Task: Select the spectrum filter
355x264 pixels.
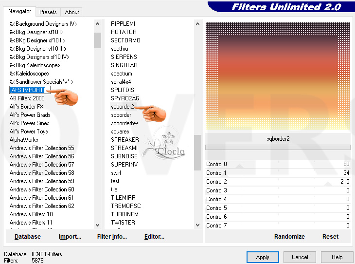Action: click(122, 74)
